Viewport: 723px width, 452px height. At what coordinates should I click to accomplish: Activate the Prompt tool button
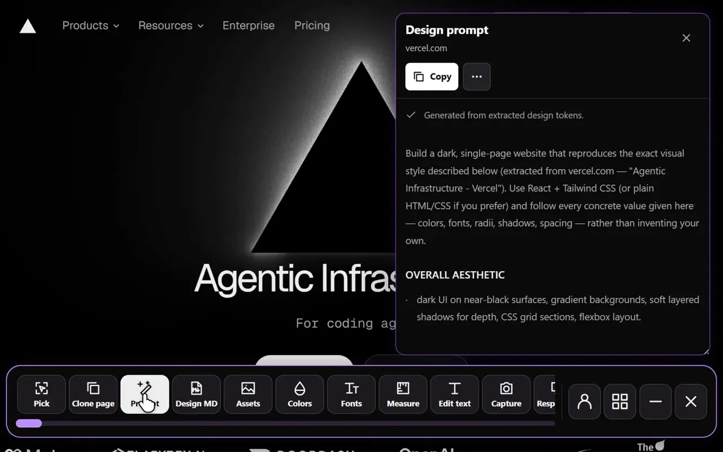pos(145,394)
